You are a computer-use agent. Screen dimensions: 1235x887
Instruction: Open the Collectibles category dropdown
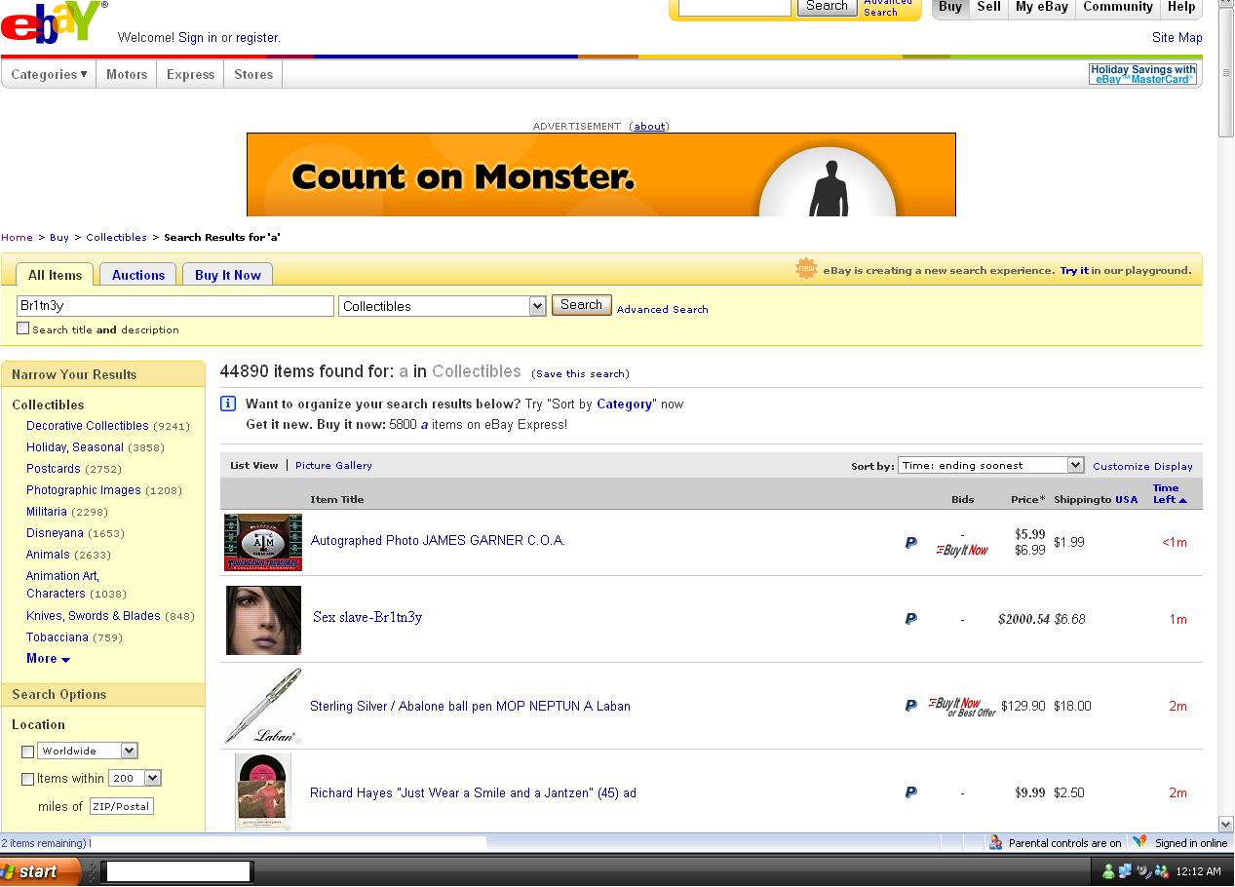(x=443, y=306)
